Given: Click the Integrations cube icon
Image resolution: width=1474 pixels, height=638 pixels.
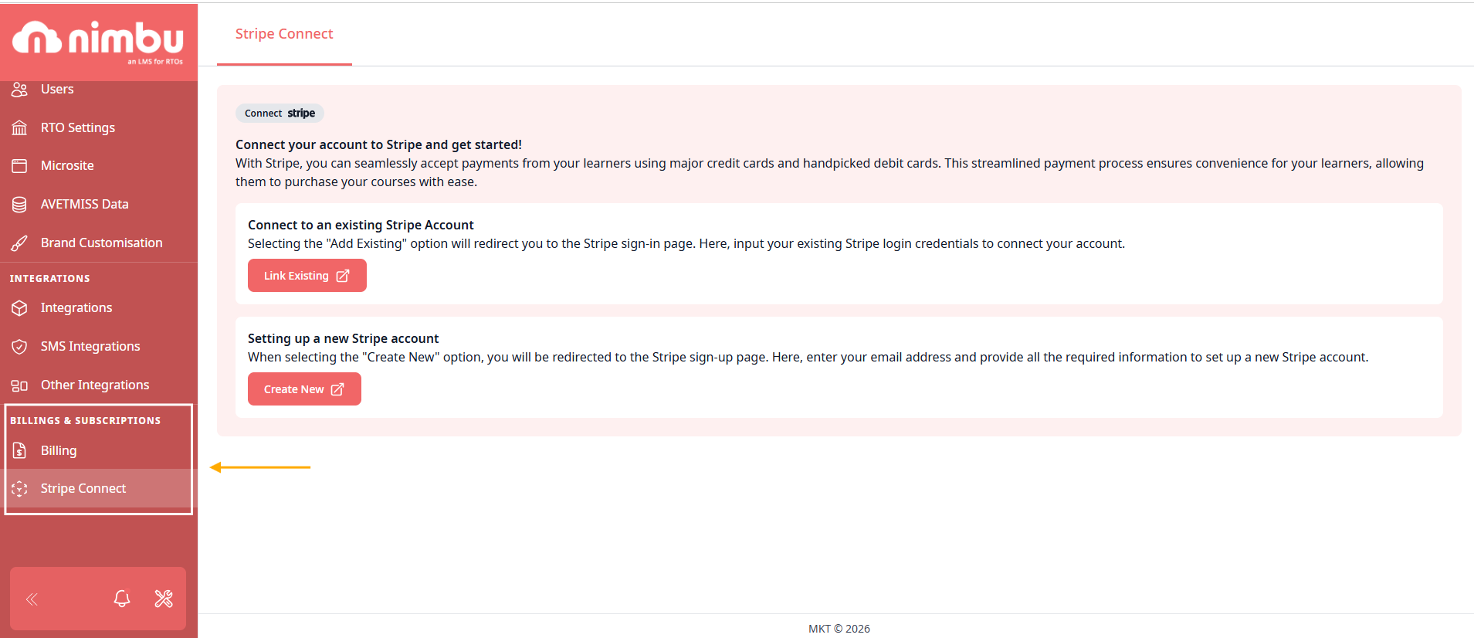Looking at the screenshot, I should pos(19,308).
